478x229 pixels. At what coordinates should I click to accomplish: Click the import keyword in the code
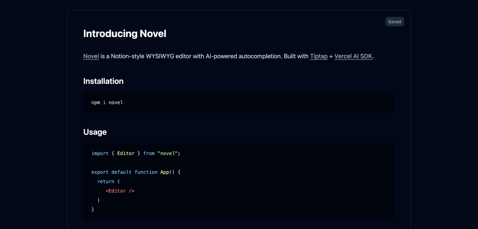click(100, 153)
